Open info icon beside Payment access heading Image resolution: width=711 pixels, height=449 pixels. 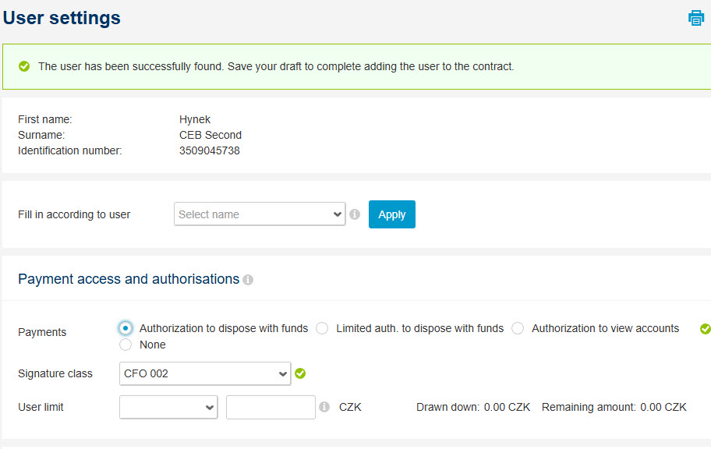(248, 280)
